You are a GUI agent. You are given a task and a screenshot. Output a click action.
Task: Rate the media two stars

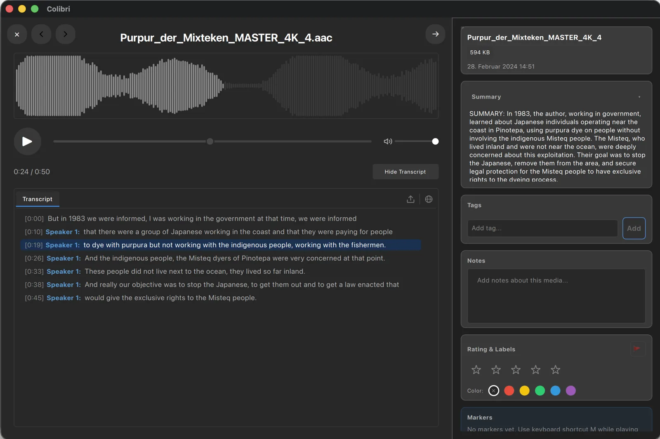496,370
